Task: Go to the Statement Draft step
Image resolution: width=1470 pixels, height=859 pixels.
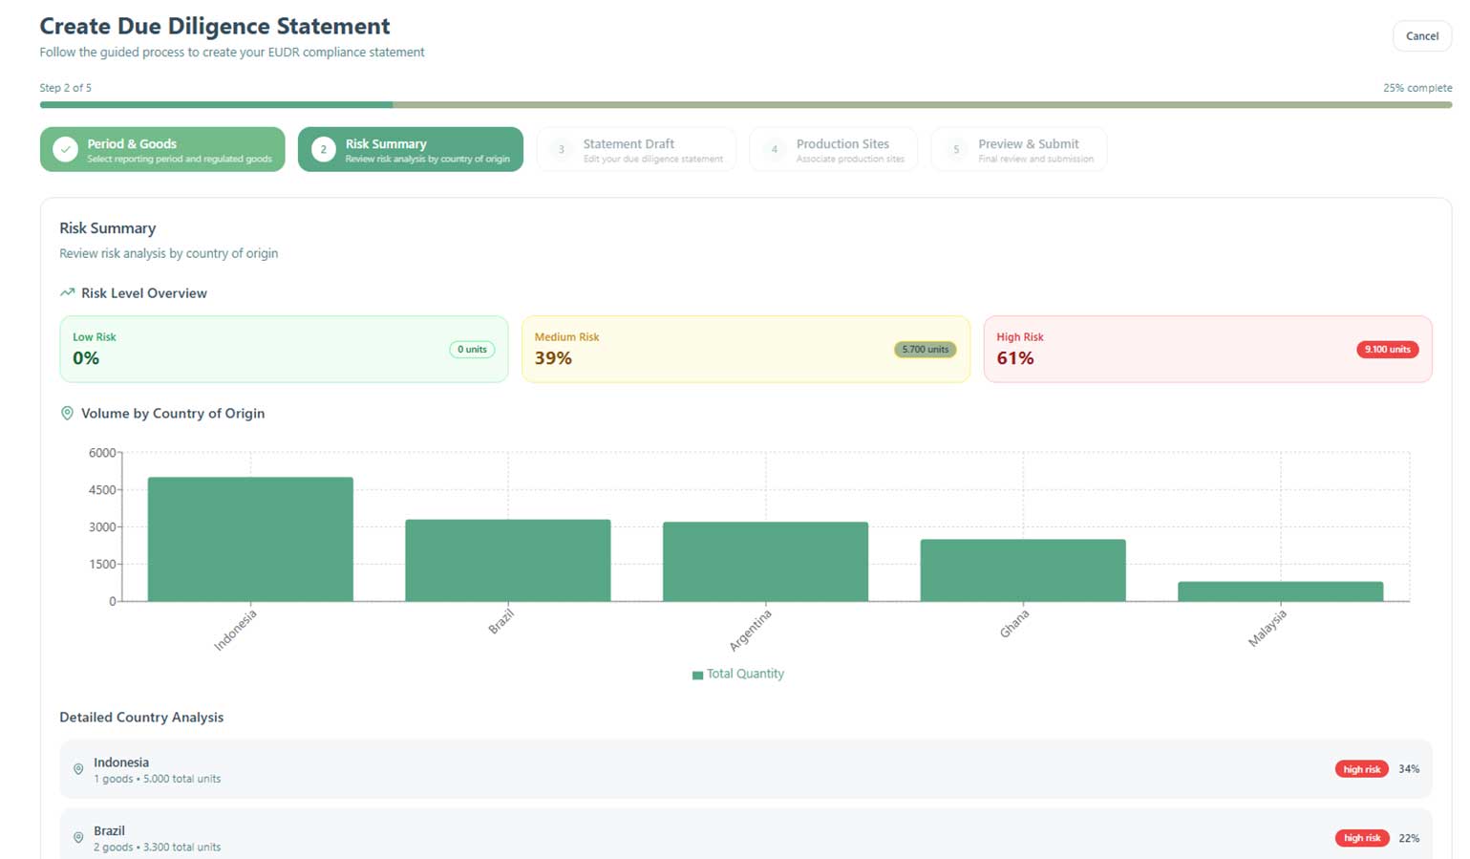Action: pos(636,150)
